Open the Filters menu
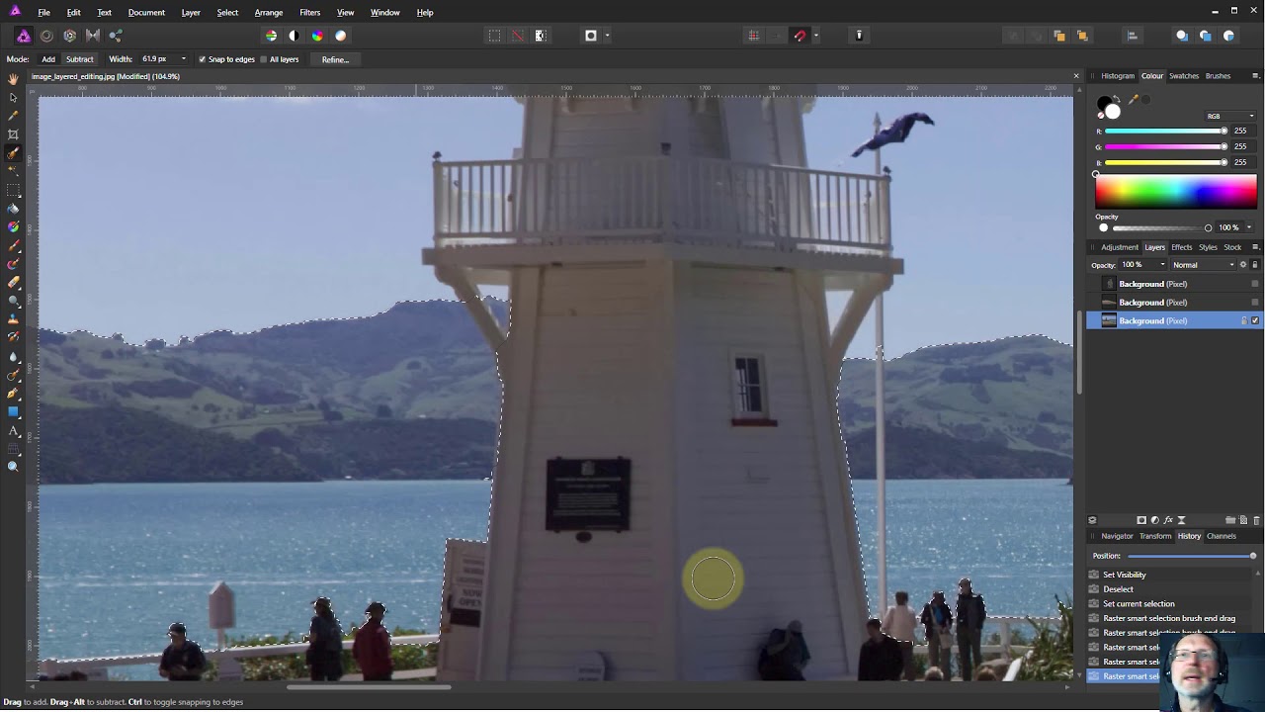The height and width of the screenshot is (712, 1265). click(309, 12)
